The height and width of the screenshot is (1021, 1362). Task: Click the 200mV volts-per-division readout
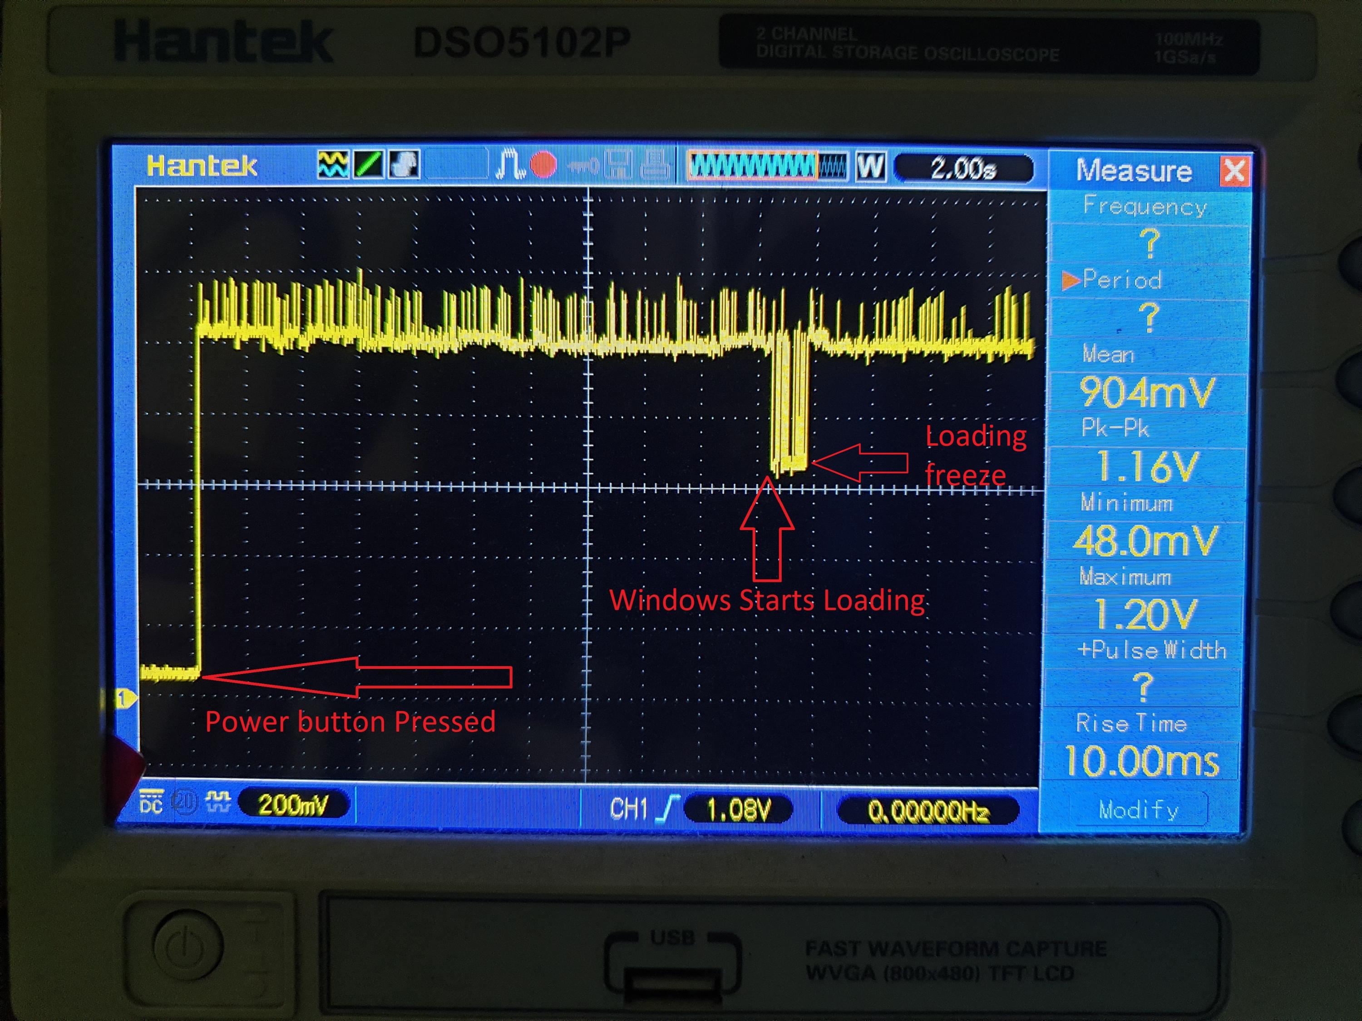(x=293, y=805)
